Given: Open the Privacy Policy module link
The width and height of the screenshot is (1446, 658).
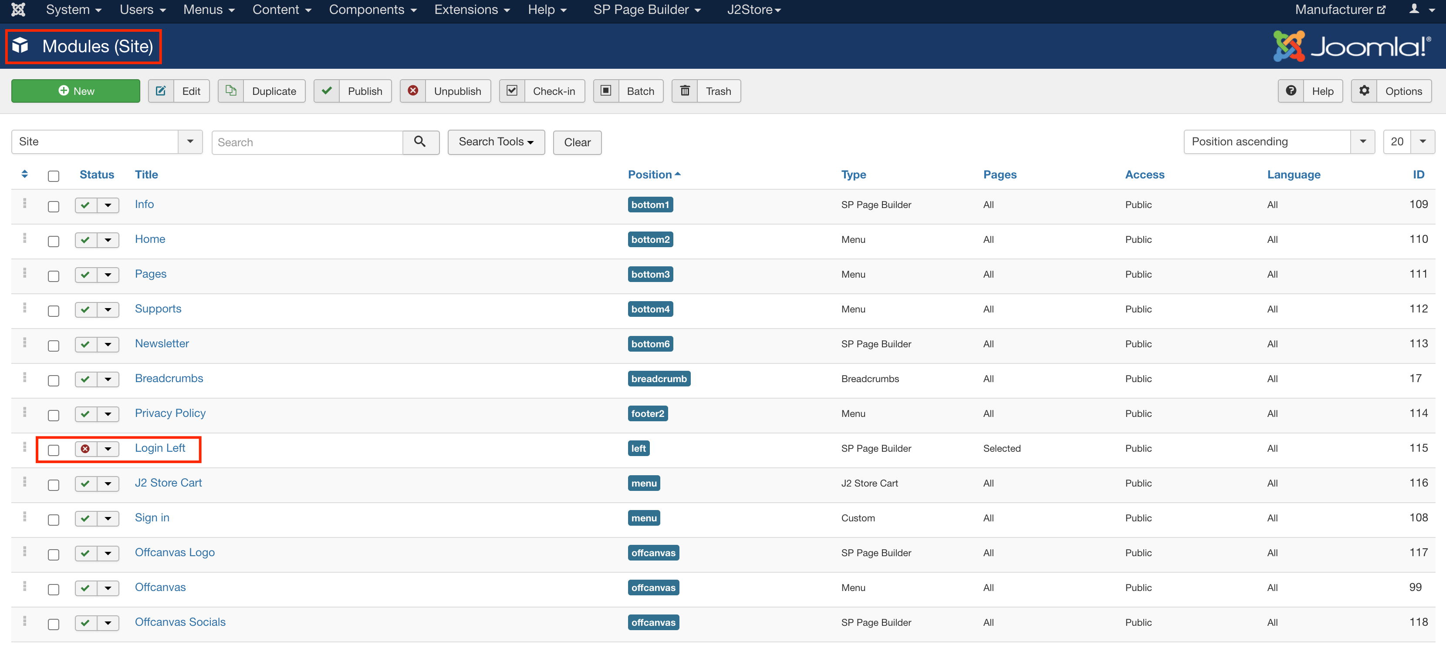Looking at the screenshot, I should point(170,413).
